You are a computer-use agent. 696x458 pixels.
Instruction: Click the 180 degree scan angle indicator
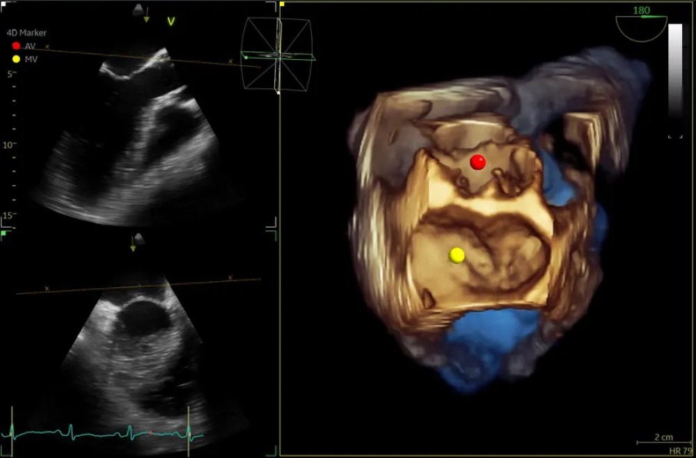(x=641, y=10)
